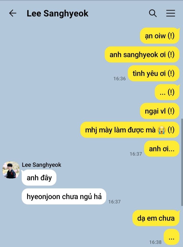
Task: Select the 'anh đây' reply bubble
Action: tap(39, 178)
